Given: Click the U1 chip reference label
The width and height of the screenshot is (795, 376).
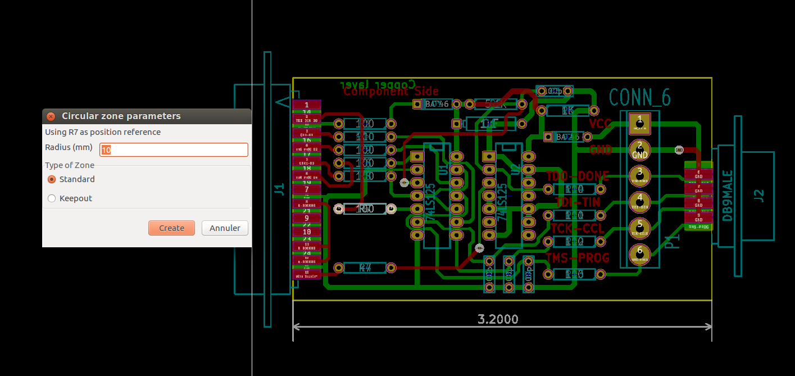Looking at the screenshot, I should point(443,169).
